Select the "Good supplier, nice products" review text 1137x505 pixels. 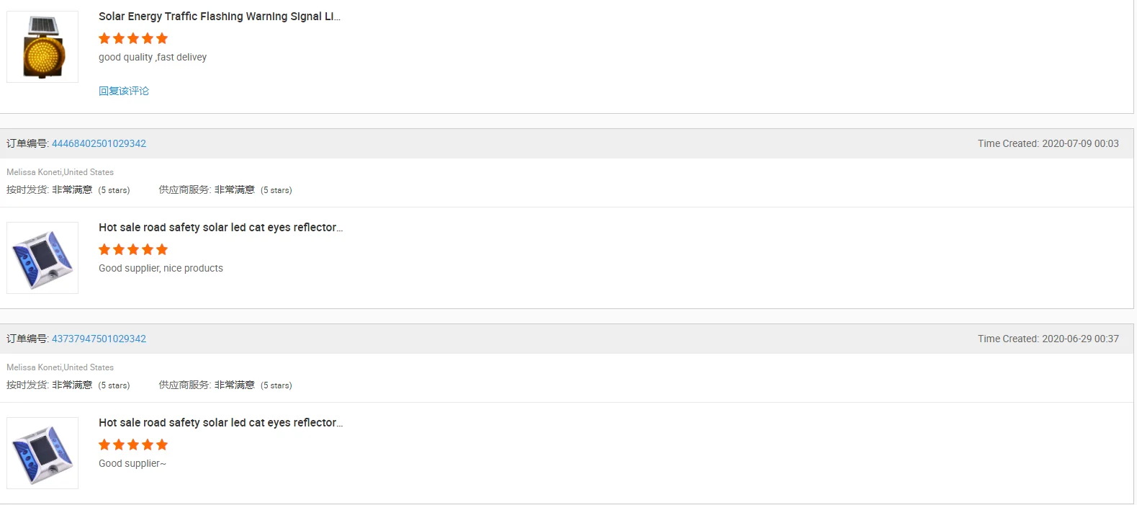161,269
